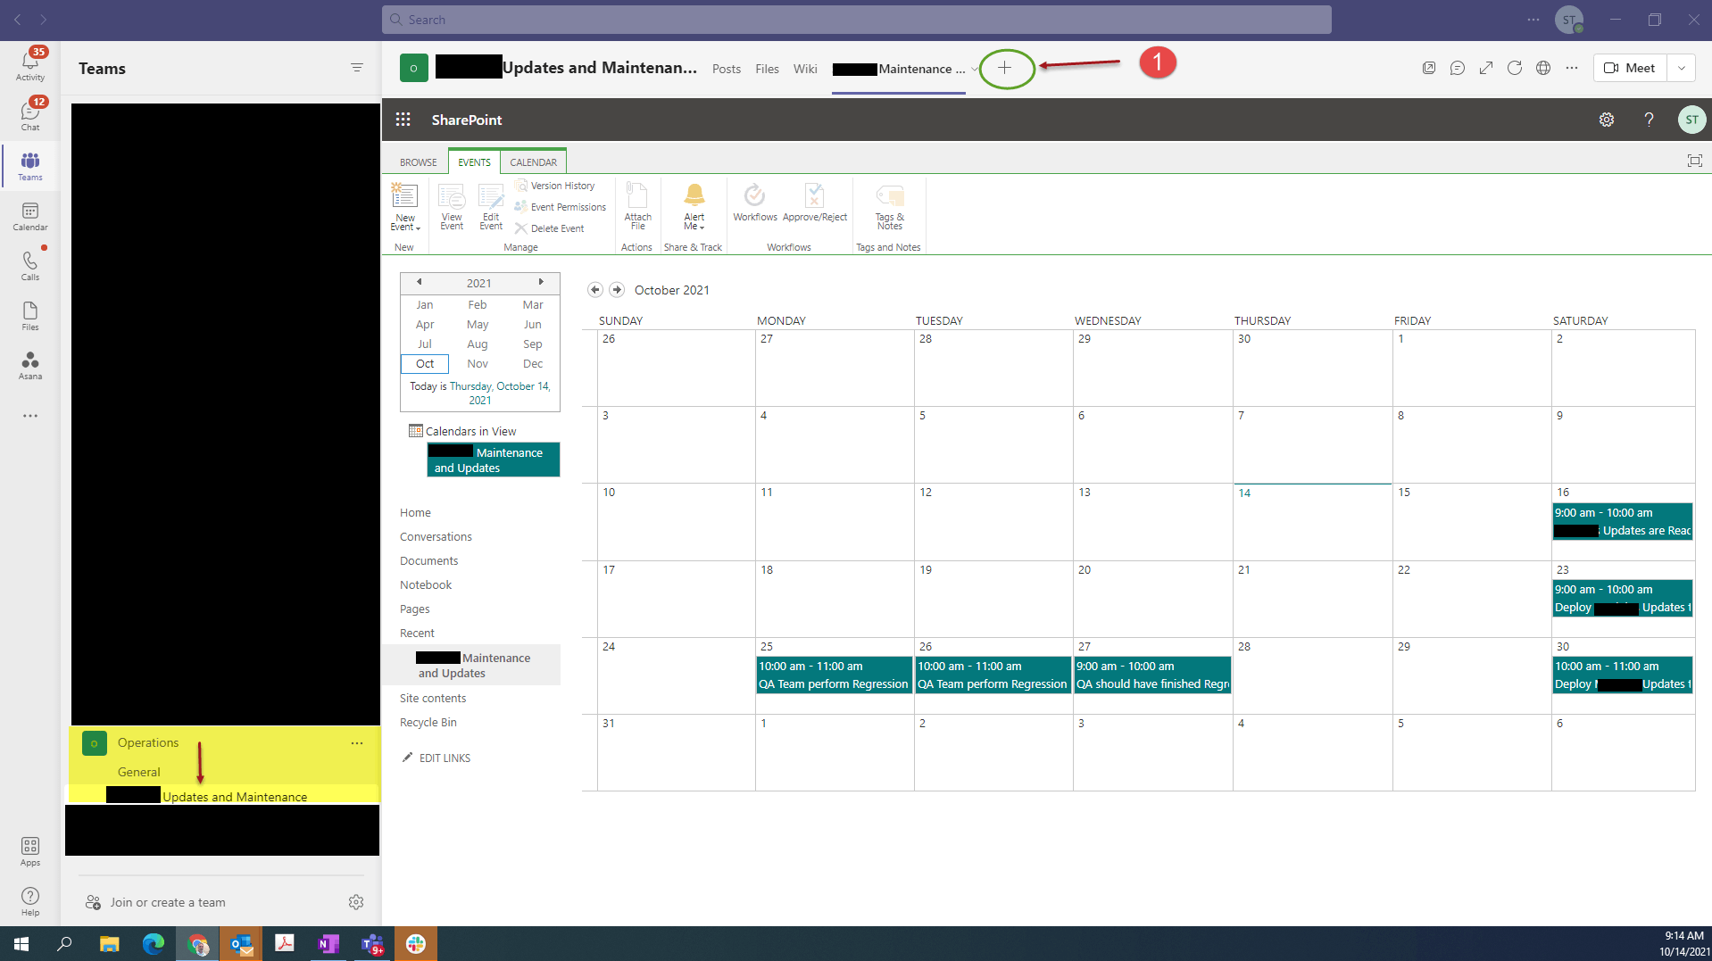Open the teams list filter icon

357,68
